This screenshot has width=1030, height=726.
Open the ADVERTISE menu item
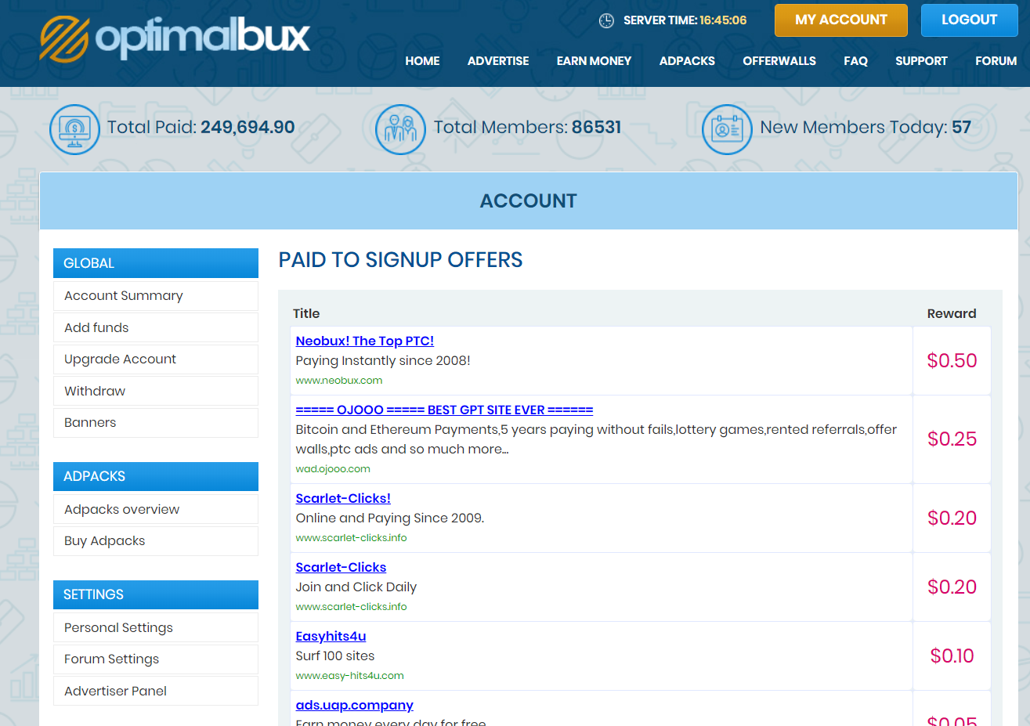click(498, 61)
